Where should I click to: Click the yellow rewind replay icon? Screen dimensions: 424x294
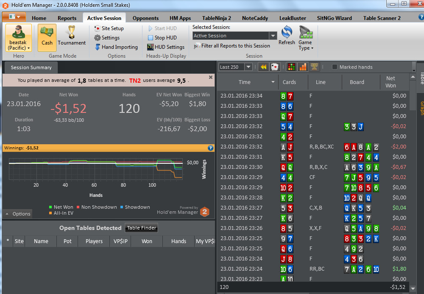pos(263,67)
